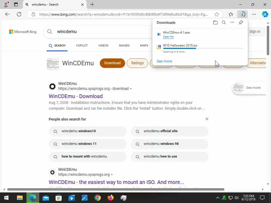Viewport: 271px width, 203px height.
Task: Switch to the VIDEOS tab
Action: pos(103,45)
